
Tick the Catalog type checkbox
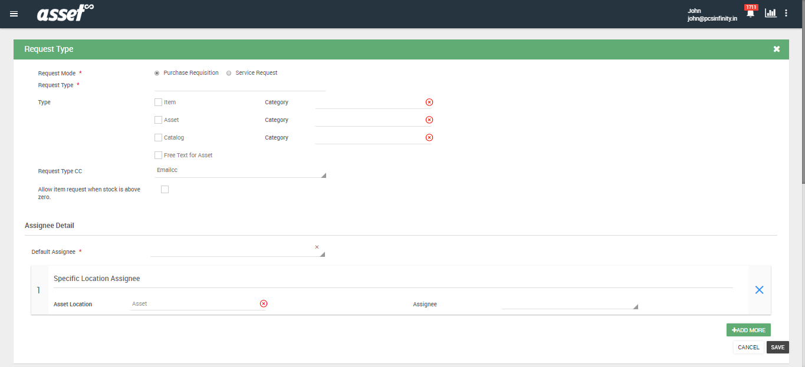(x=158, y=137)
